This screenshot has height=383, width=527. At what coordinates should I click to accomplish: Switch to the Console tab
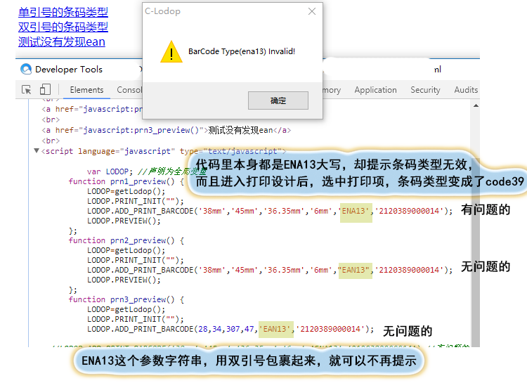129,90
